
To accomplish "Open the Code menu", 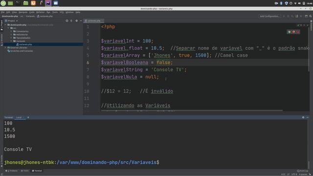I will [x=32, y=12].
